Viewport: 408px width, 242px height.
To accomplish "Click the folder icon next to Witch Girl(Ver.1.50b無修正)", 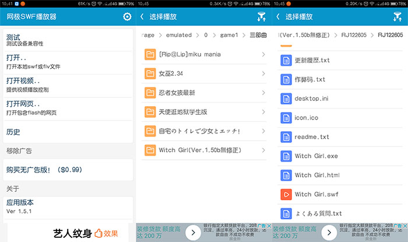I will pos(150,150).
